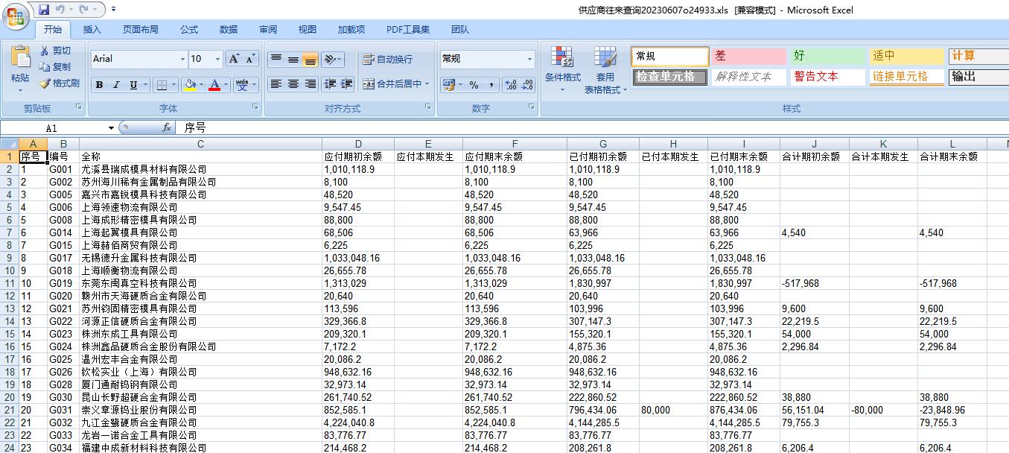Click the Increase Font Size icon

(233, 59)
